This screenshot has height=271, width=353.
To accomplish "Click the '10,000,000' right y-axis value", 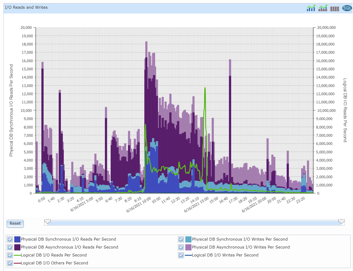I will [x=326, y=111].
